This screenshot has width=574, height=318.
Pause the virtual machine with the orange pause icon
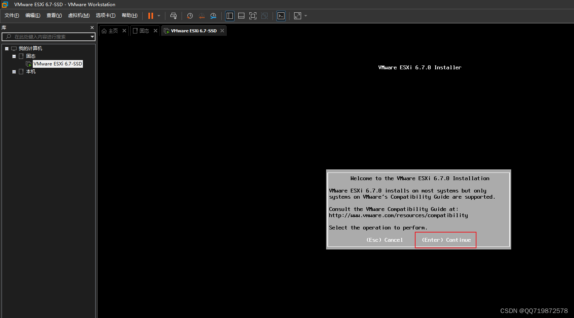tap(151, 16)
